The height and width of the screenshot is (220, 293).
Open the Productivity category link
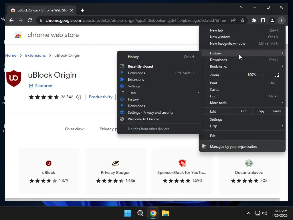pos(101,97)
